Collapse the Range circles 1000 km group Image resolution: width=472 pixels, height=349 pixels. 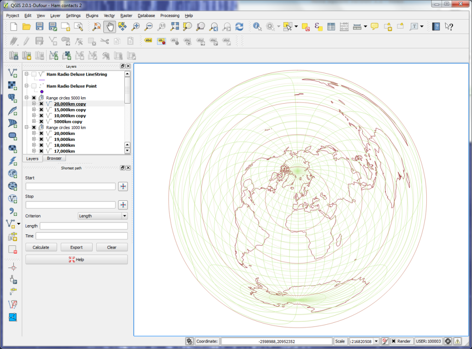[27, 128]
